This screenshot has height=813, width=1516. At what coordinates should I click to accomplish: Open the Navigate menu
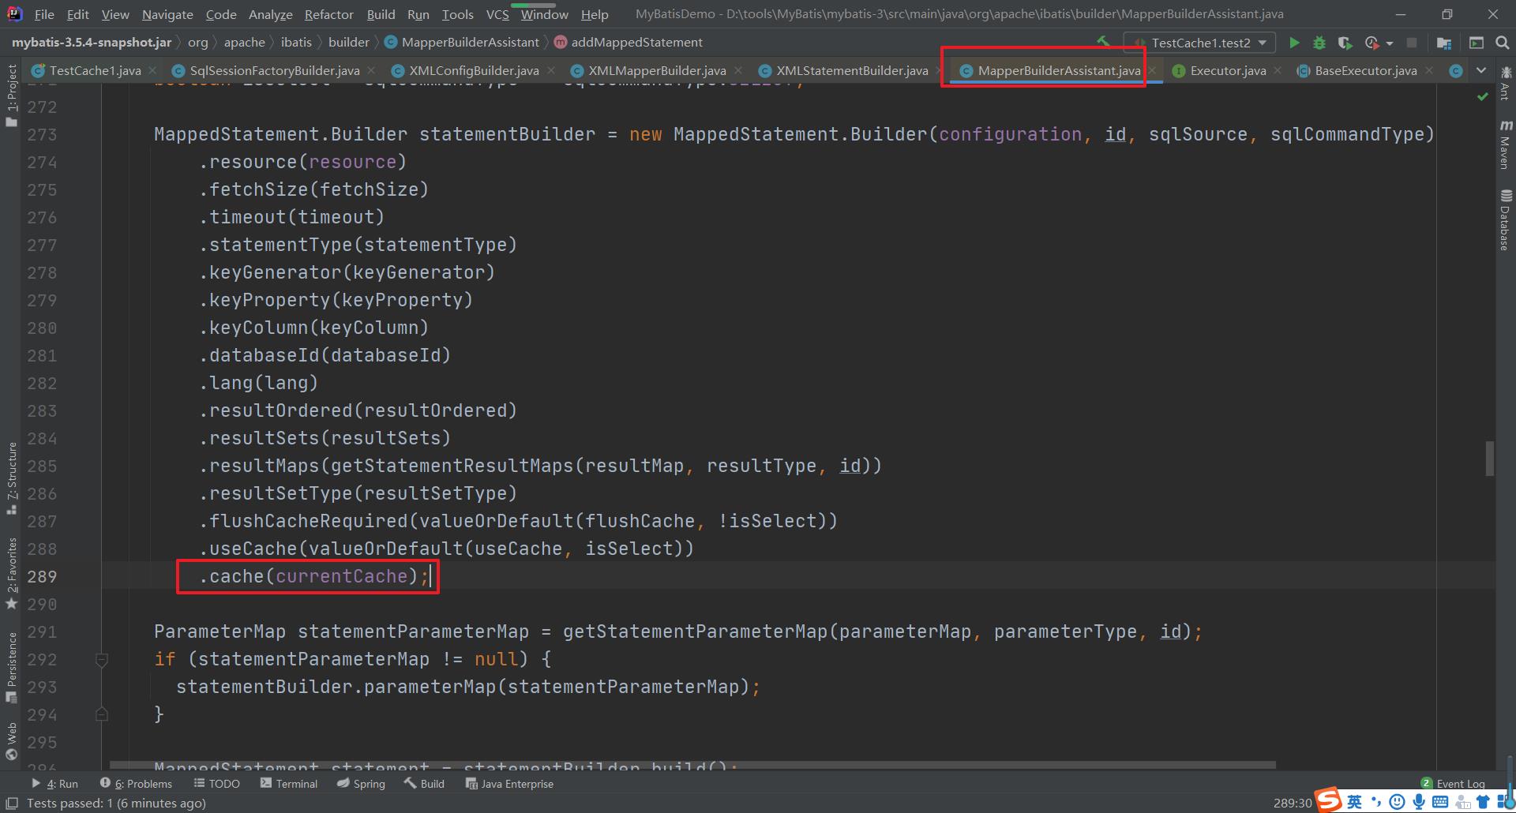167,14
